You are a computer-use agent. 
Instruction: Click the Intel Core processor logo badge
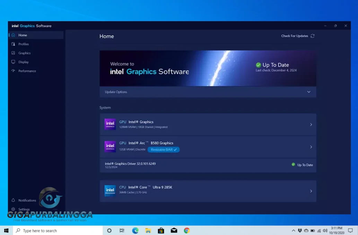(x=110, y=191)
